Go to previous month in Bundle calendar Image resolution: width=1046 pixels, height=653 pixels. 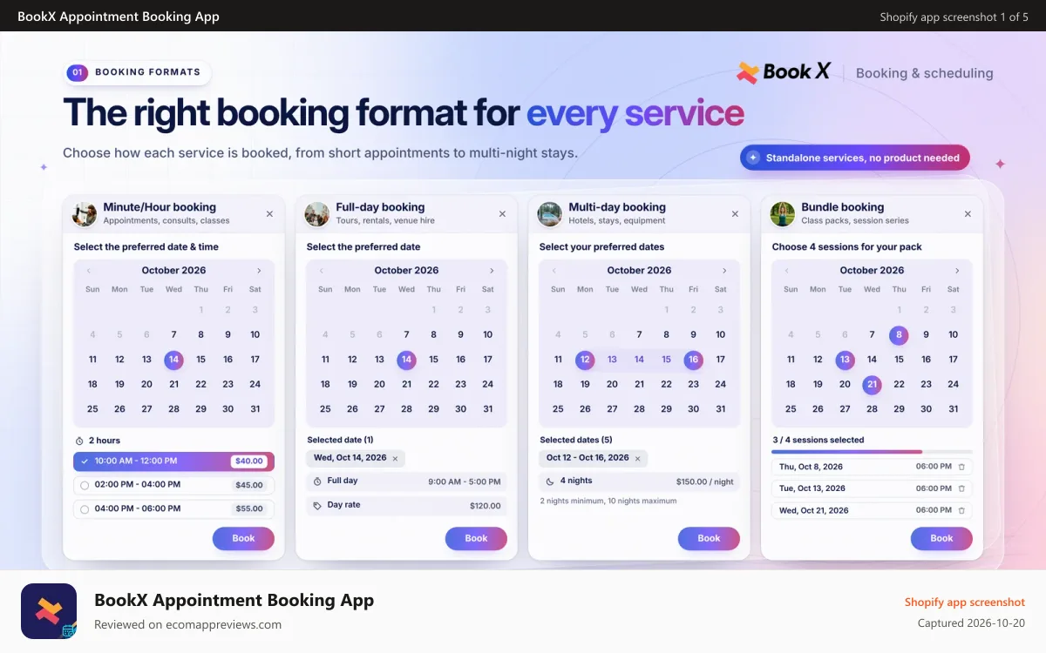(787, 271)
